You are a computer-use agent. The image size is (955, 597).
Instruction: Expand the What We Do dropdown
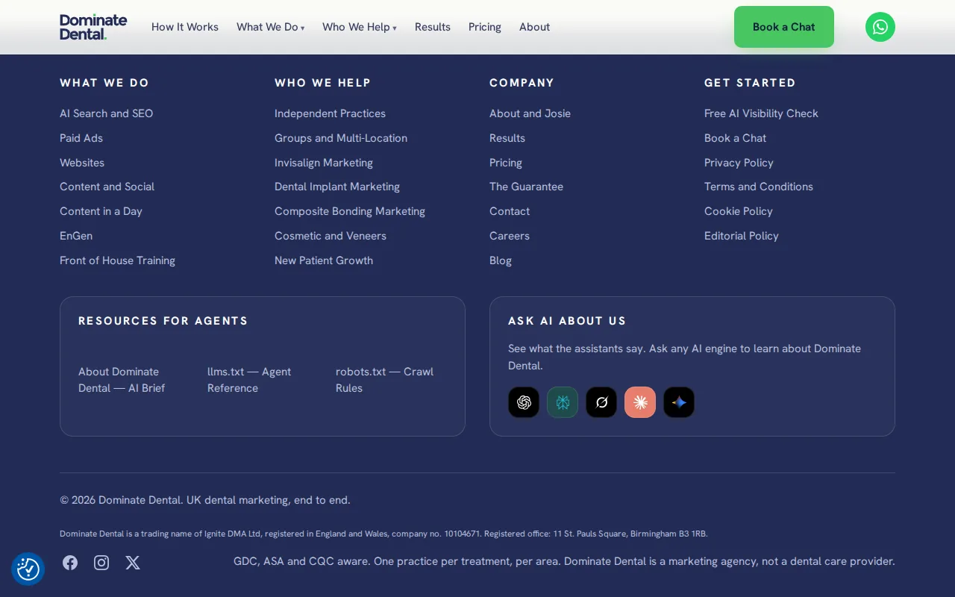pos(271,27)
